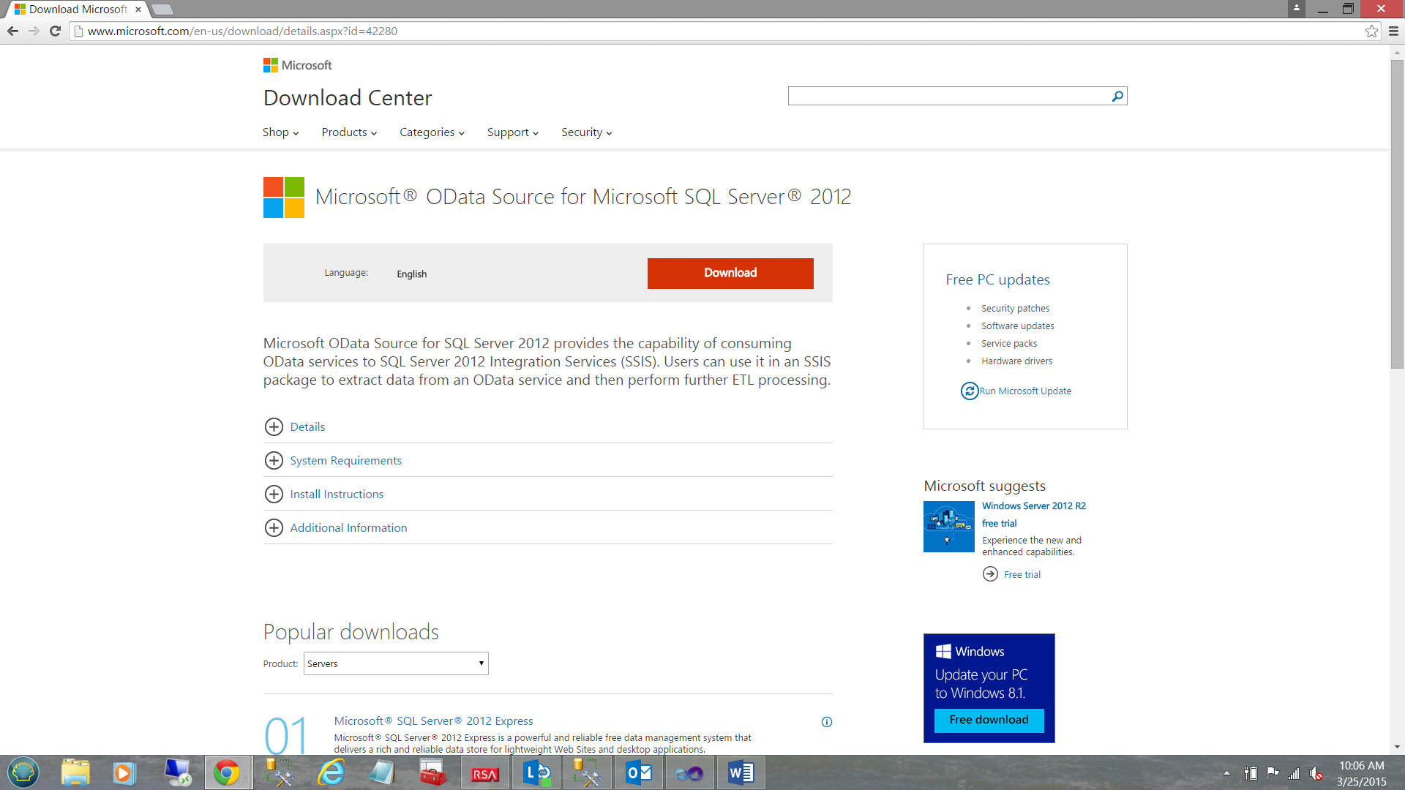
Task: Open Chrome's hamburger menu icon
Action: point(1393,31)
